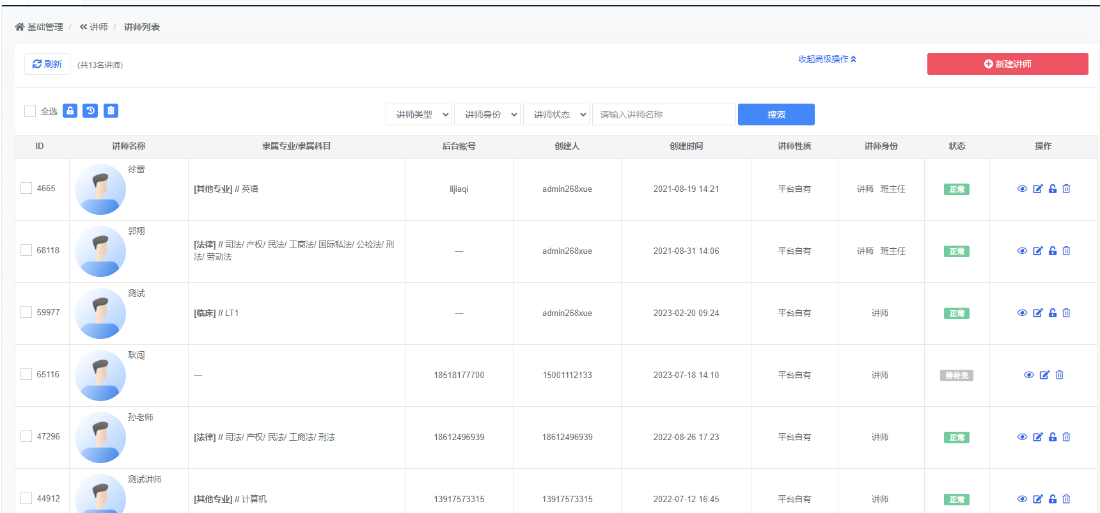Edit lecturer row 59977
The width and height of the screenshot is (1100, 513).
click(1038, 313)
